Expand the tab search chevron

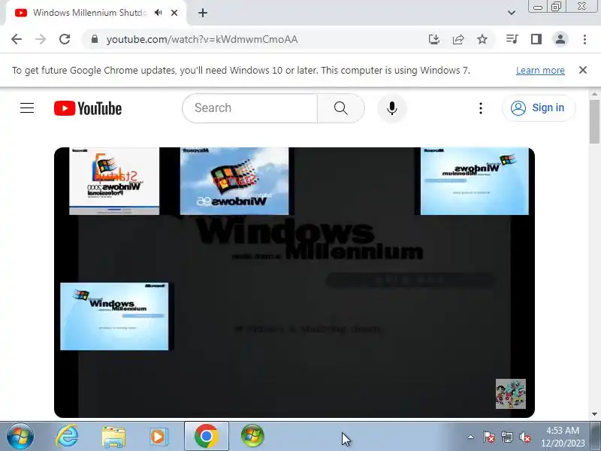click(x=512, y=13)
